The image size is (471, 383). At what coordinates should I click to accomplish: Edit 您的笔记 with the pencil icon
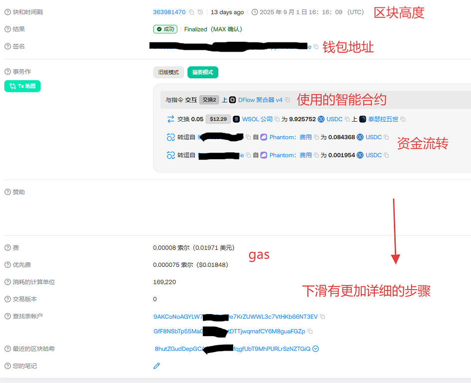(x=157, y=366)
